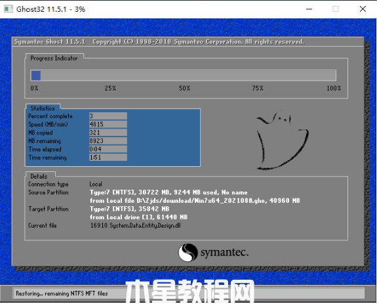Click the Target Partition label
The image size is (377, 304).
pos(49,209)
